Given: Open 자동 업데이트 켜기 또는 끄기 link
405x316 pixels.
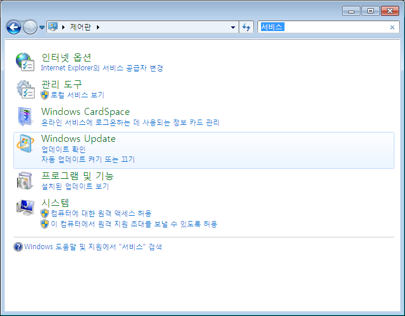Looking at the screenshot, I should (88, 159).
